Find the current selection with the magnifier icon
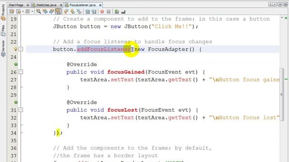Image resolution: width=289 pixels, height=162 pixels. click(38, 12)
